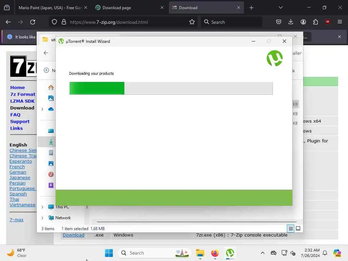The width and height of the screenshot is (348, 261).
Task: Switch to Mario Paint browser tab
Action: coord(50,8)
